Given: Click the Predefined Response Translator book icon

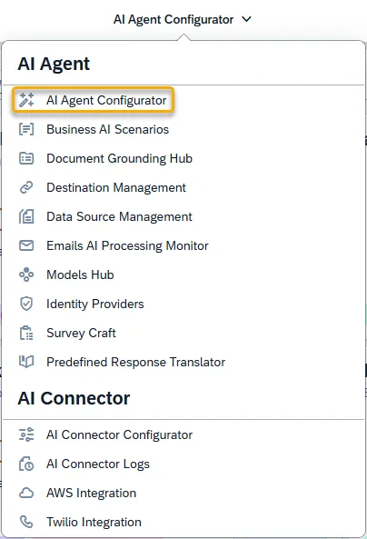Looking at the screenshot, I should (26, 362).
